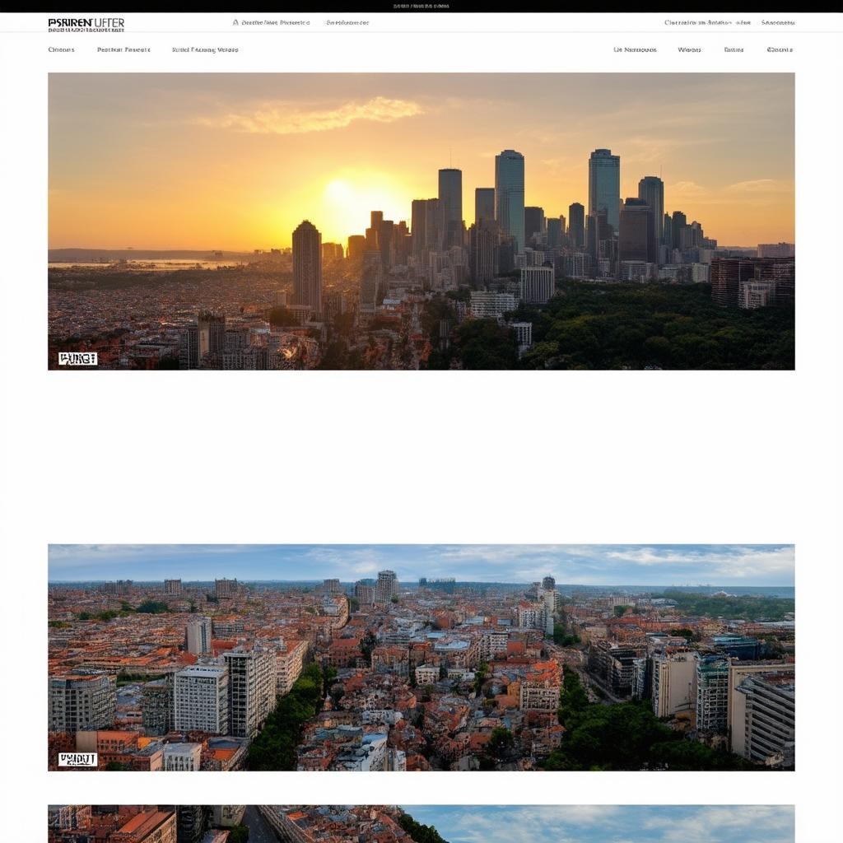The width and height of the screenshot is (843, 843).
Task: Click the label badge on the daytime city photo
Action: 77,759
